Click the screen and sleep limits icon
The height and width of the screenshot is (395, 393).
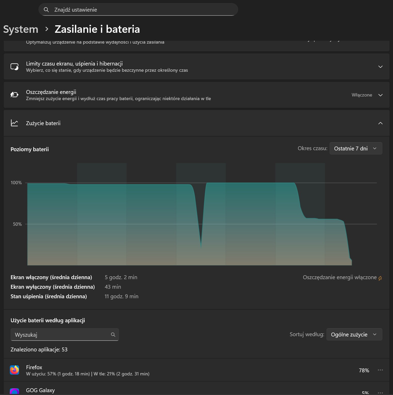pyautogui.click(x=14, y=67)
